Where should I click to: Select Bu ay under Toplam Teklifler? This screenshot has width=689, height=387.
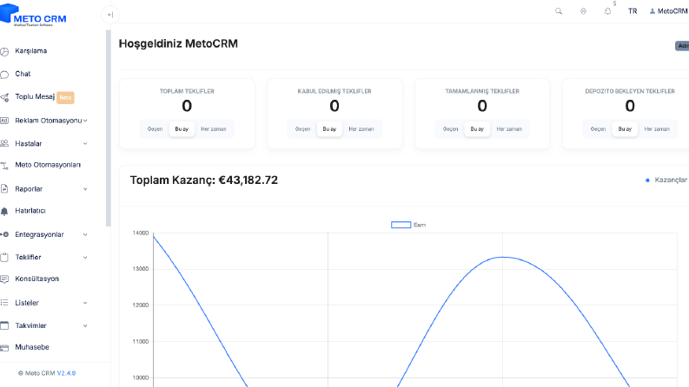point(182,129)
